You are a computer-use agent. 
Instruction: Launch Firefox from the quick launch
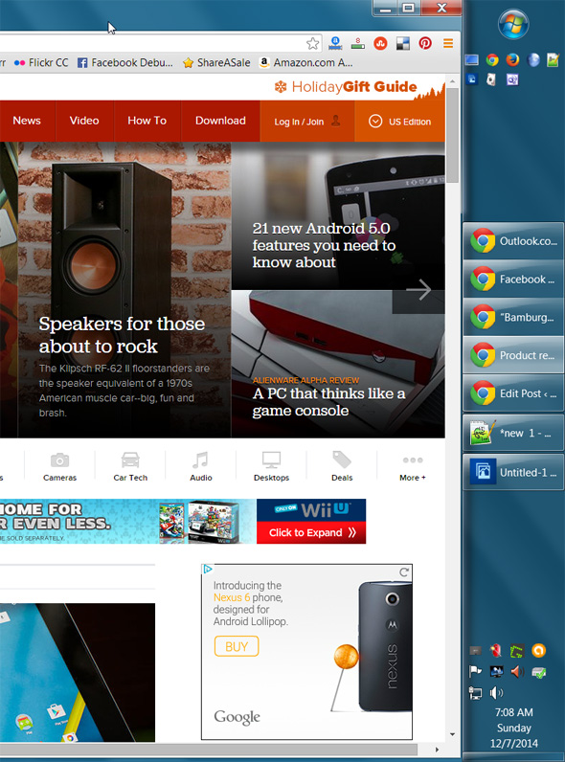pyautogui.click(x=512, y=59)
